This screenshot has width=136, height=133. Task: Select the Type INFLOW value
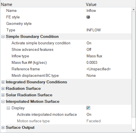pos(94,30)
